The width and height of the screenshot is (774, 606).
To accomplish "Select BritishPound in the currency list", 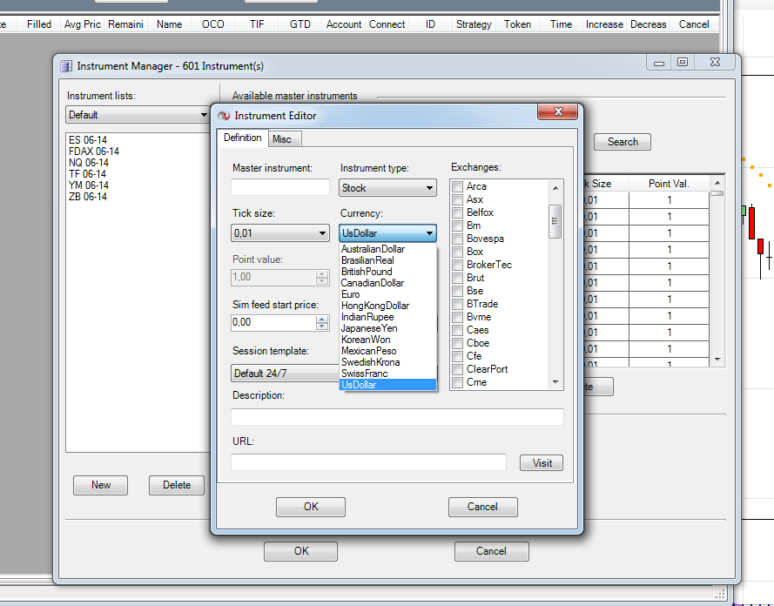I will (x=388, y=272).
